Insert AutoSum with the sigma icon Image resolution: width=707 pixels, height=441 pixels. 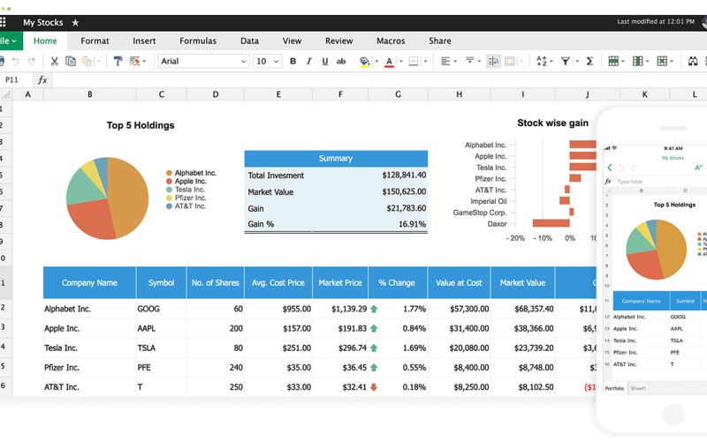(589, 61)
